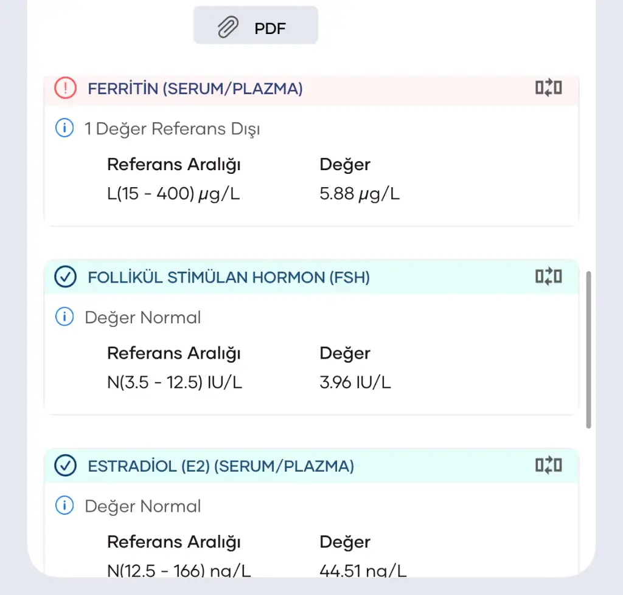The image size is (623, 595).
Task: Click the Ferritin value 5.88 µg/L
Action: pyautogui.click(x=360, y=194)
